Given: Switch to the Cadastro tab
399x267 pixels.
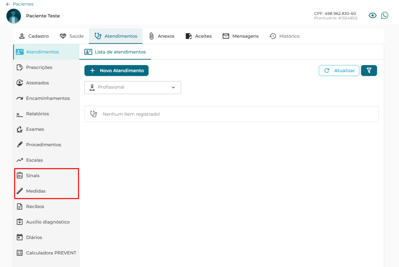Looking at the screenshot, I should coord(34,36).
